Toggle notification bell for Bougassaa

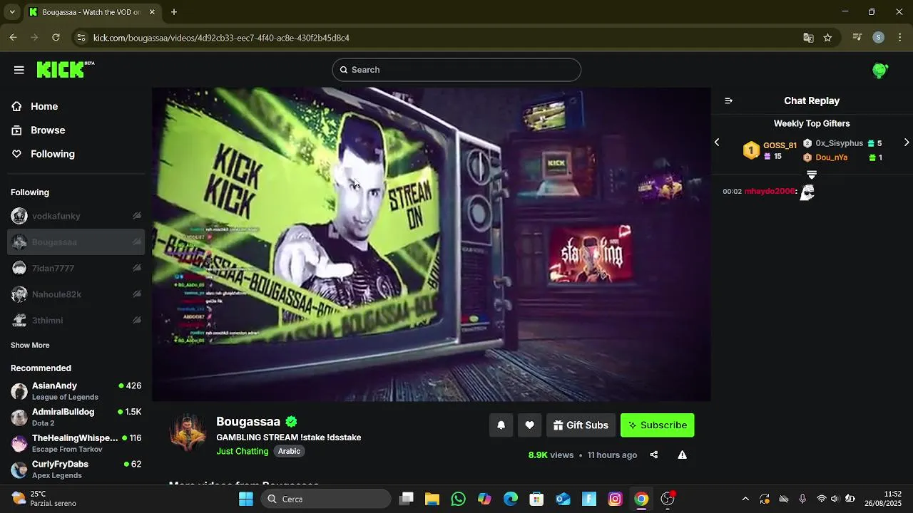pyautogui.click(x=501, y=425)
